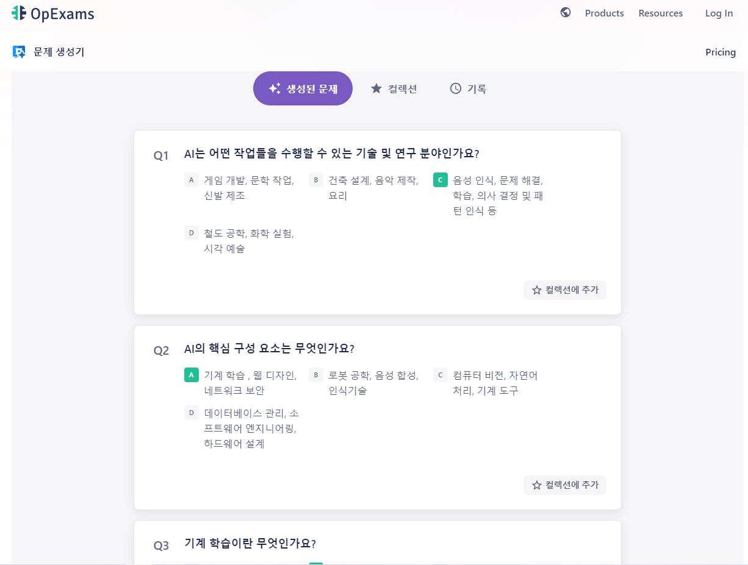Open the Pricing page

721,52
